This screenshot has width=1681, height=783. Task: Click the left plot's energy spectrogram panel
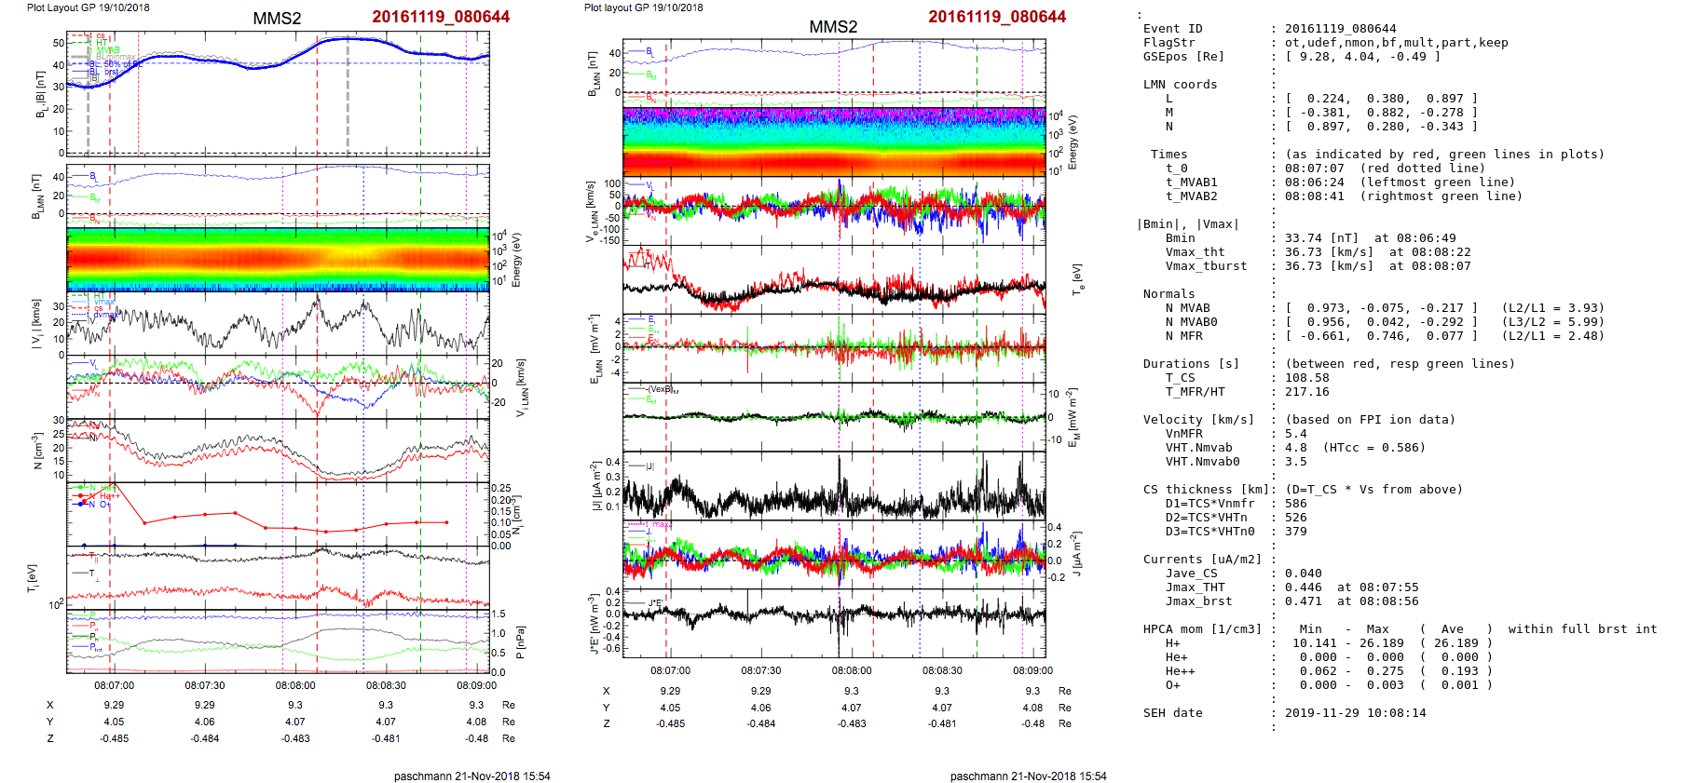(x=278, y=259)
